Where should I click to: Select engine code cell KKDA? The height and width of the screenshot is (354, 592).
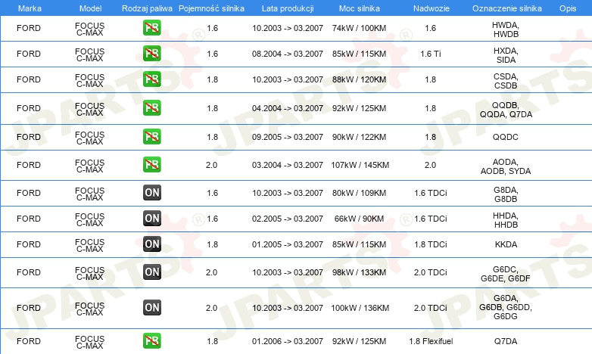[506, 244]
